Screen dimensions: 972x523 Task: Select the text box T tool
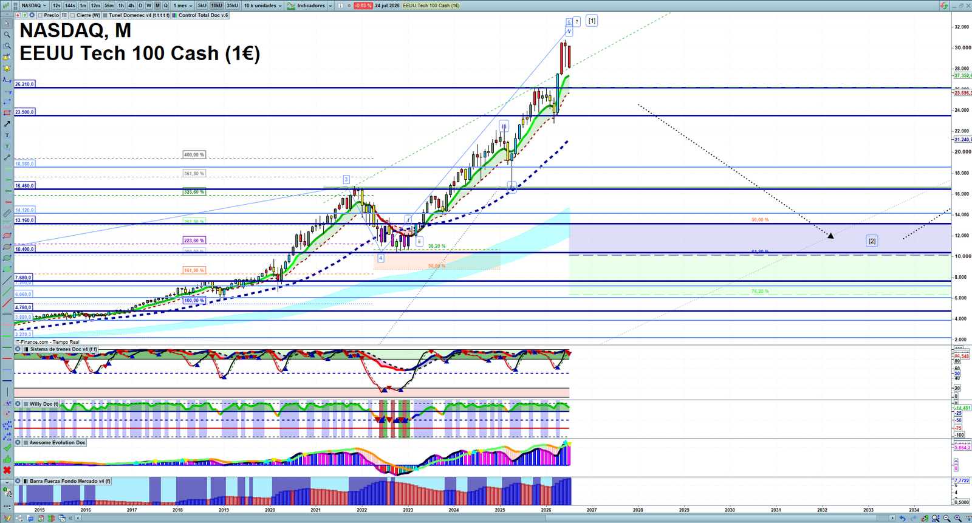pos(7,135)
